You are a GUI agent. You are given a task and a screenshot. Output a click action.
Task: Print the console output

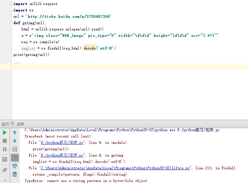pyautogui.click(x=15, y=166)
